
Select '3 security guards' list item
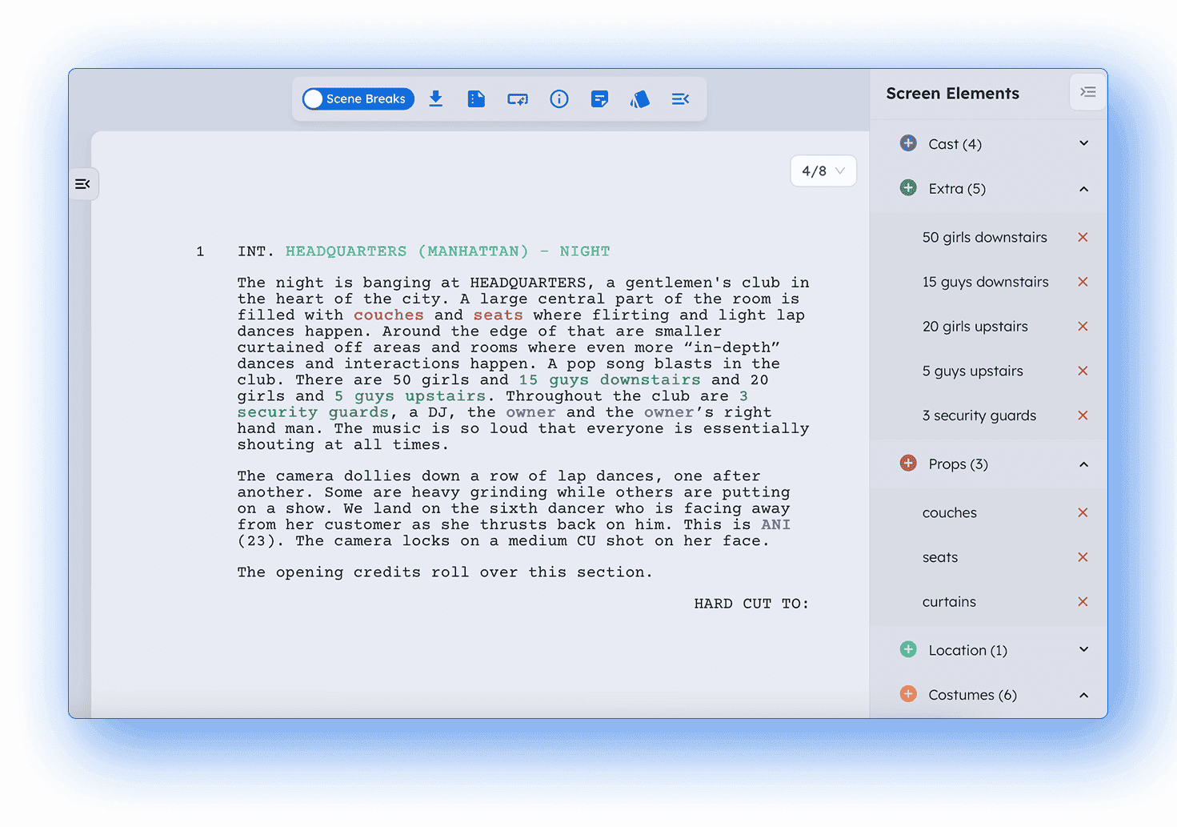[979, 416]
